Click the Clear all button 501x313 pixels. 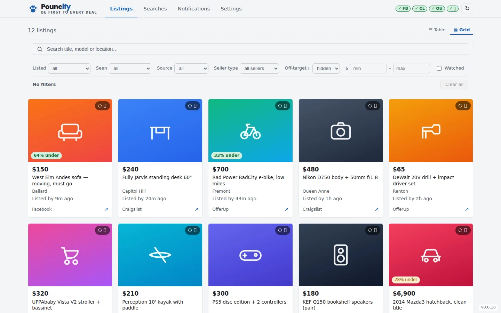(x=454, y=85)
